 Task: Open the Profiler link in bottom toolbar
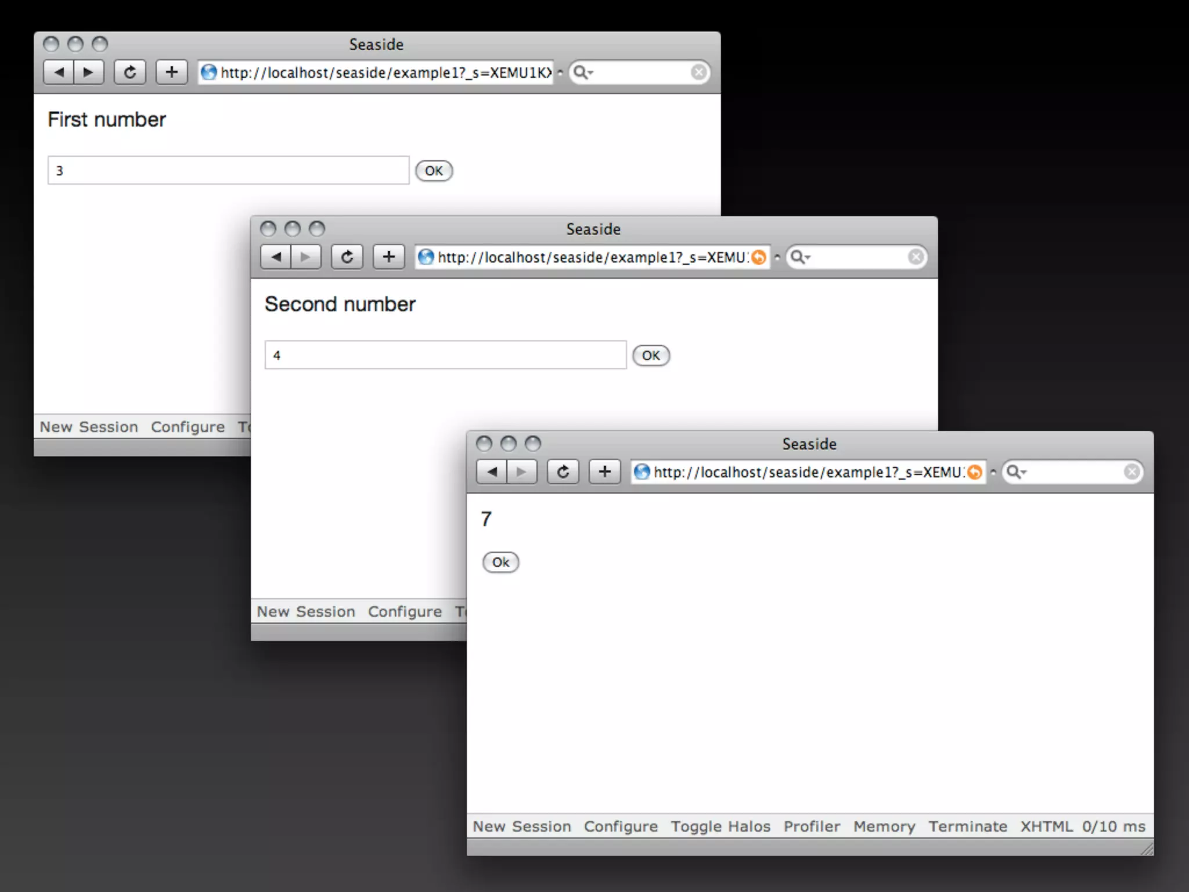(811, 826)
